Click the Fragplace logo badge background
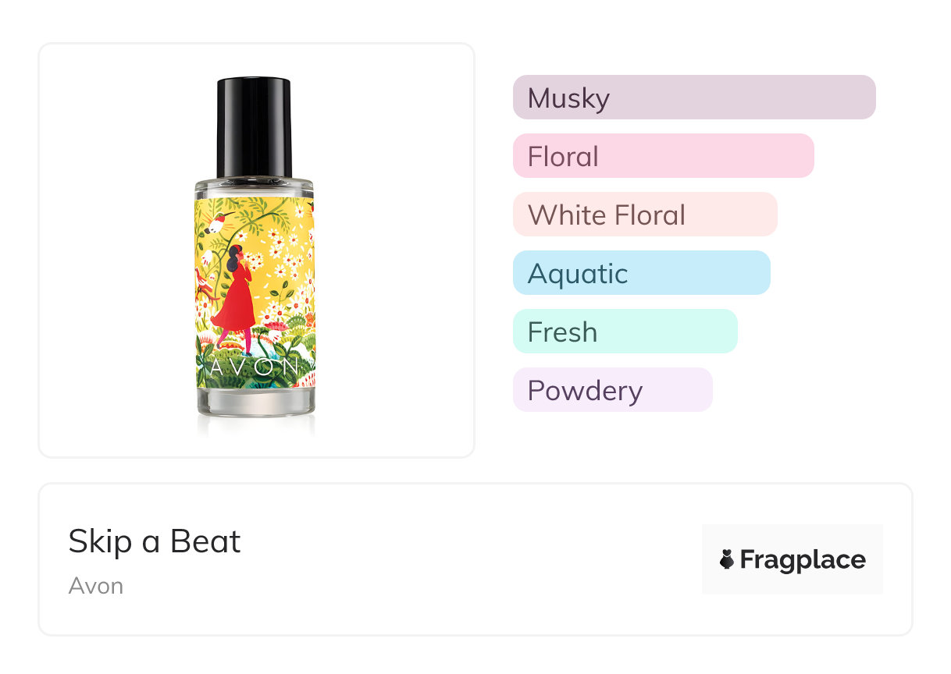This screenshot has height=674, width=951. click(792, 559)
